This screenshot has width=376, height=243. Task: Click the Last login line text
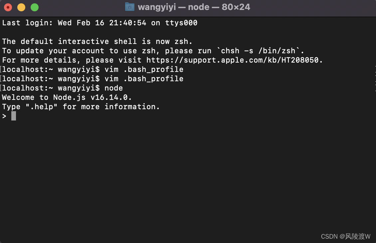click(100, 23)
